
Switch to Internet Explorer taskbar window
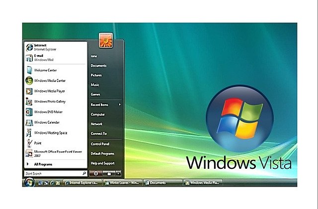click(82, 183)
